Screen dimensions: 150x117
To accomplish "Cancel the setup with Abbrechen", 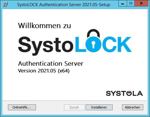I will click(133, 107).
